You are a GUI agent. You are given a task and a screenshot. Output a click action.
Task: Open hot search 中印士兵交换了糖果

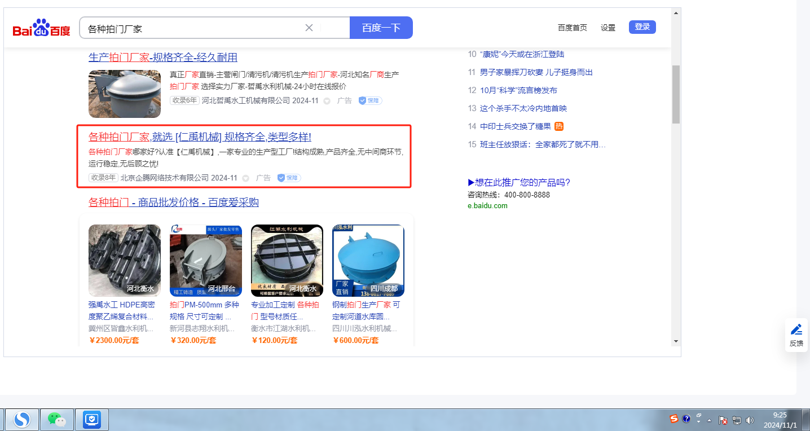coord(516,126)
